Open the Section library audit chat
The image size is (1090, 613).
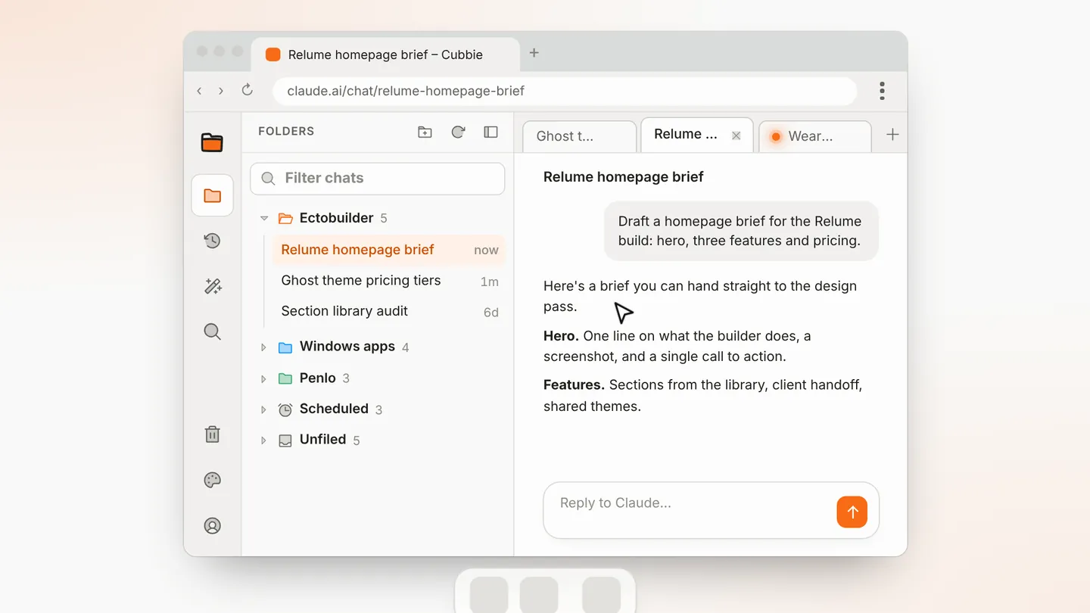(388, 311)
